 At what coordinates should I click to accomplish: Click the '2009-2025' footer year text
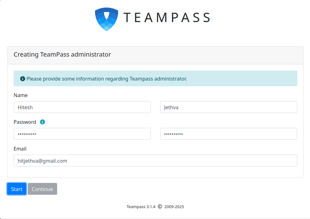174,207
